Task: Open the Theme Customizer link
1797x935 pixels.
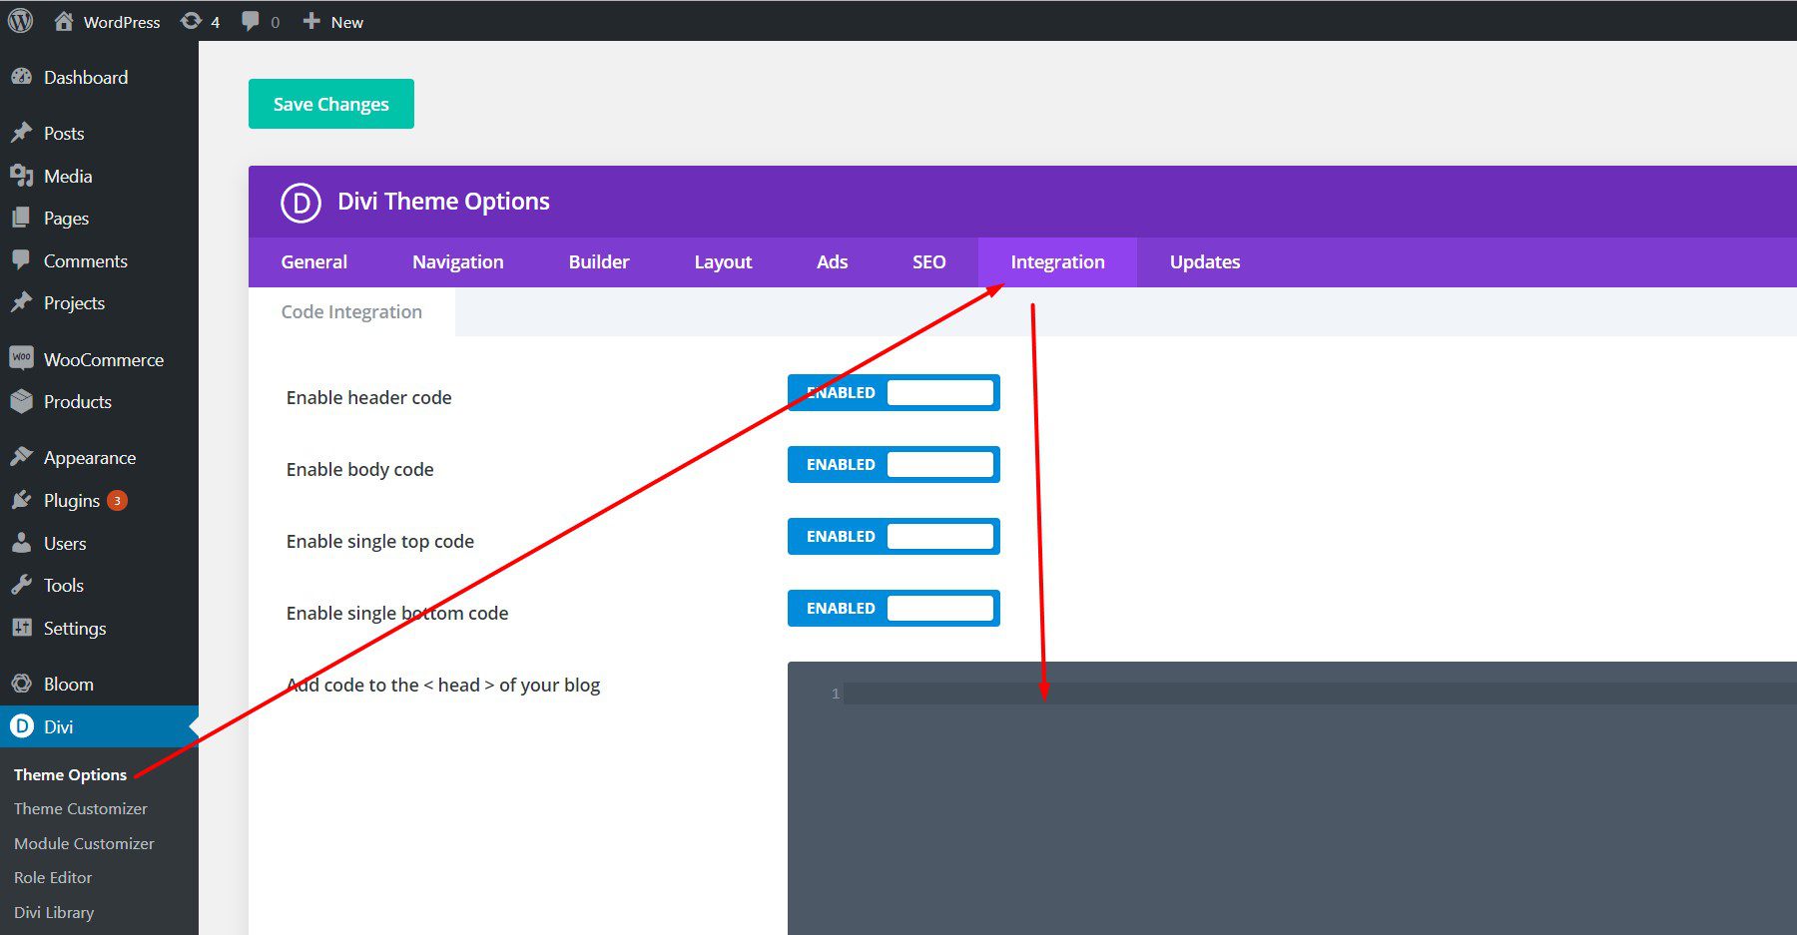Action: (81, 808)
